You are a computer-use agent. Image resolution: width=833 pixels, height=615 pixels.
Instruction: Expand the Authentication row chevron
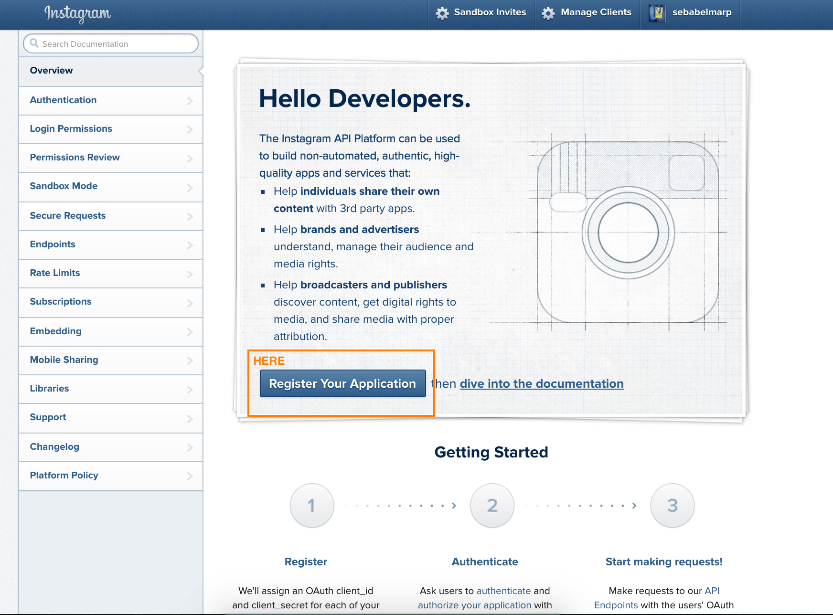tap(190, 101)
